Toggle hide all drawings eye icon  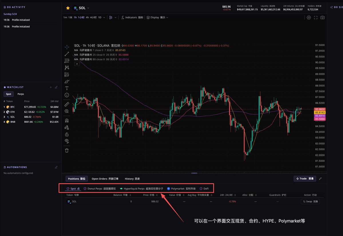pos(67,141)
